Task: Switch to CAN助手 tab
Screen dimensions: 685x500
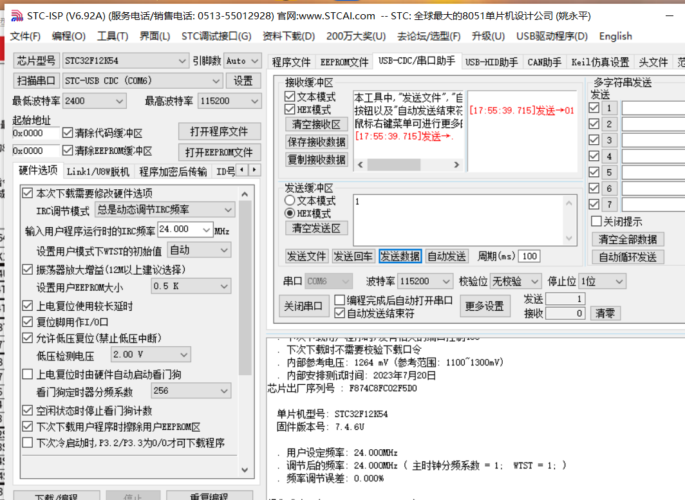Action: [545, 62]
